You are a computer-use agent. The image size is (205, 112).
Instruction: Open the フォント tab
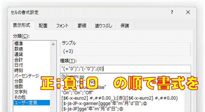pos(62,26)
